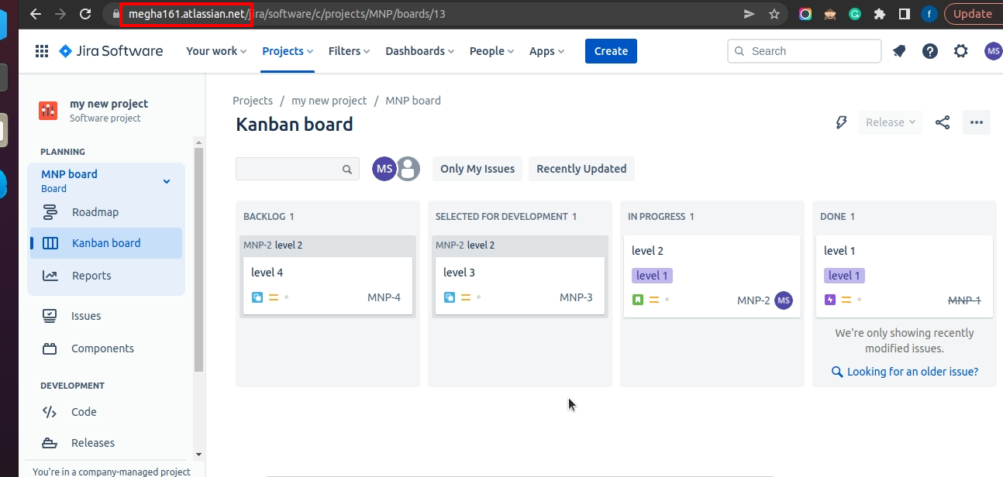1003x477 pixels.
Task: Click the medium priority icon on MNP-1
Action: click(846, 300)
